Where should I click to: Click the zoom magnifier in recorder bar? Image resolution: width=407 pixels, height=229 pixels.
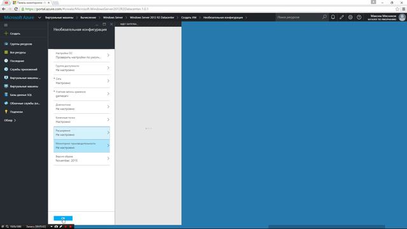click(x=7, y=226)
